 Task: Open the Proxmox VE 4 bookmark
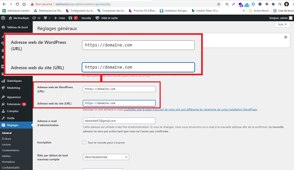tap(143, 11)
